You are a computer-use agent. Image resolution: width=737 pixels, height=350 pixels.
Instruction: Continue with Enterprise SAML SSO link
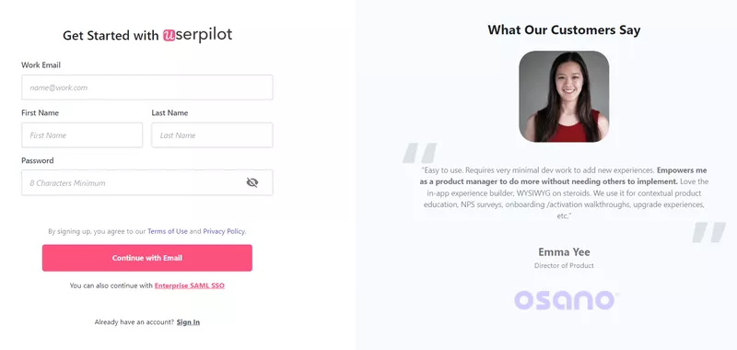(190, 286)
